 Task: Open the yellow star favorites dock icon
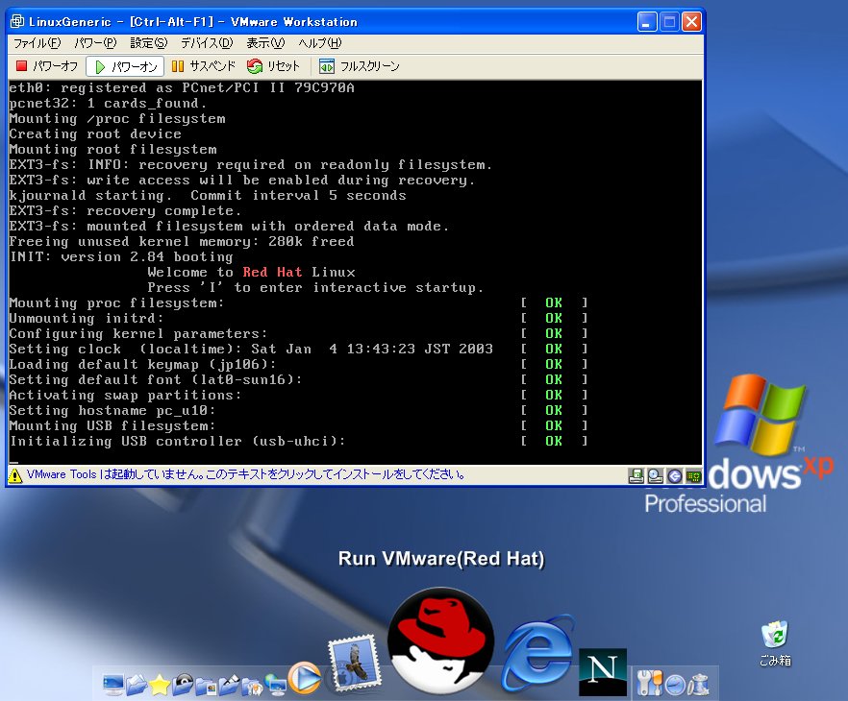(x=160, y=685)
